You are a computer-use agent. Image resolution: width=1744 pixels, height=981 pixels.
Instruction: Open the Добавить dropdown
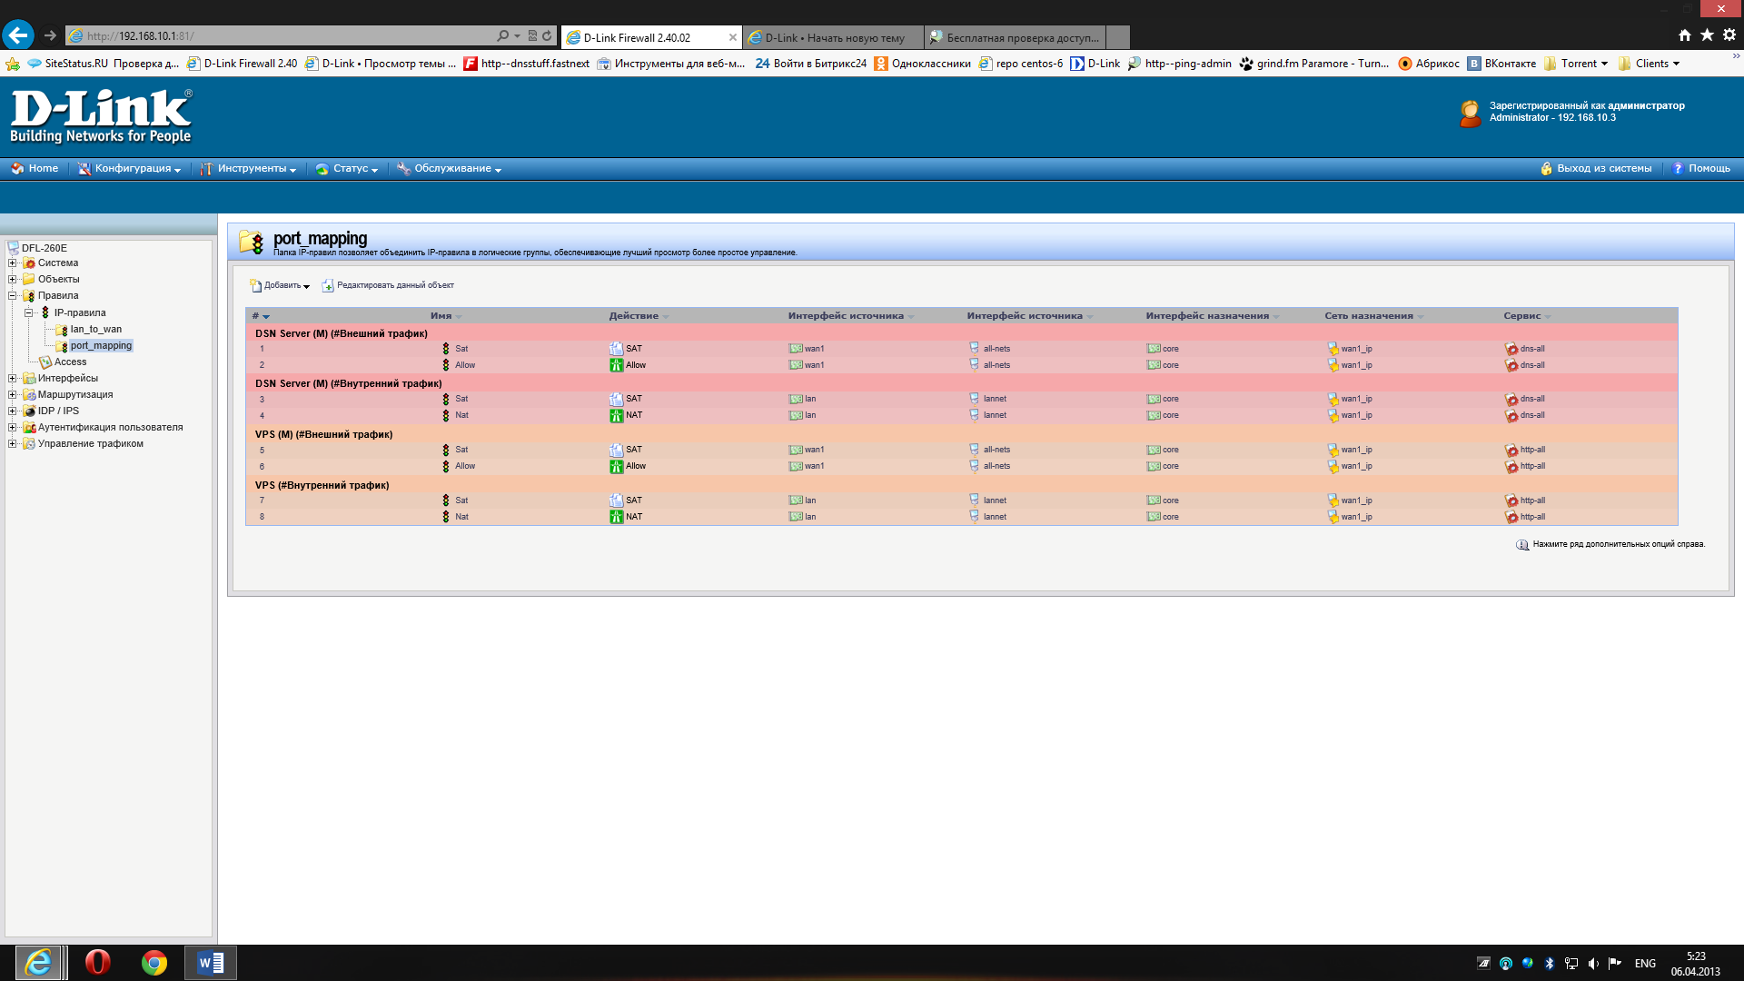click(x=282, y=286)
